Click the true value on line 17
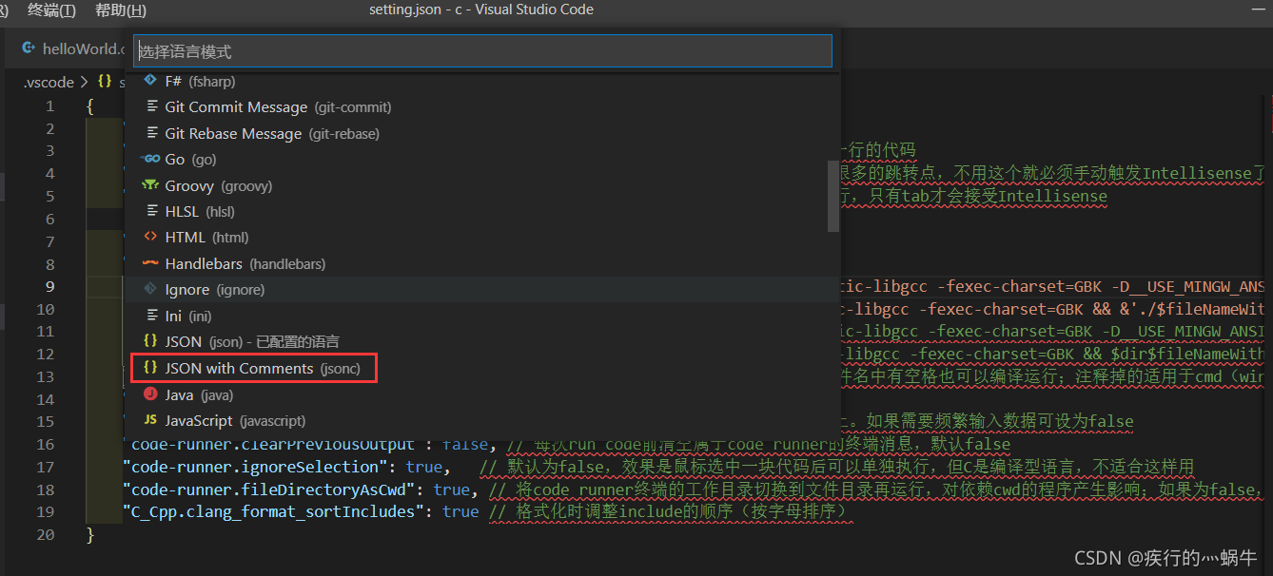Screen dimensions: 1273x576 pyautogui.click(x=424, y=467)
